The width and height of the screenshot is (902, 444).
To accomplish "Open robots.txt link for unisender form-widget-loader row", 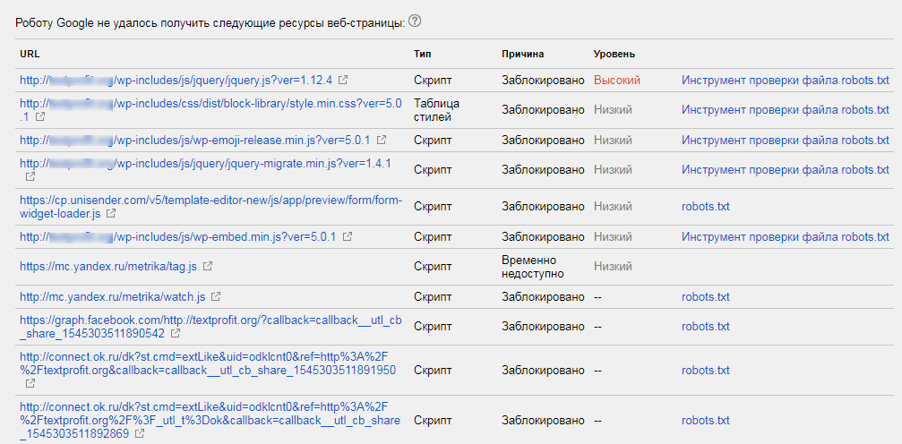I will pyautogui.click(x=706, y=207).
